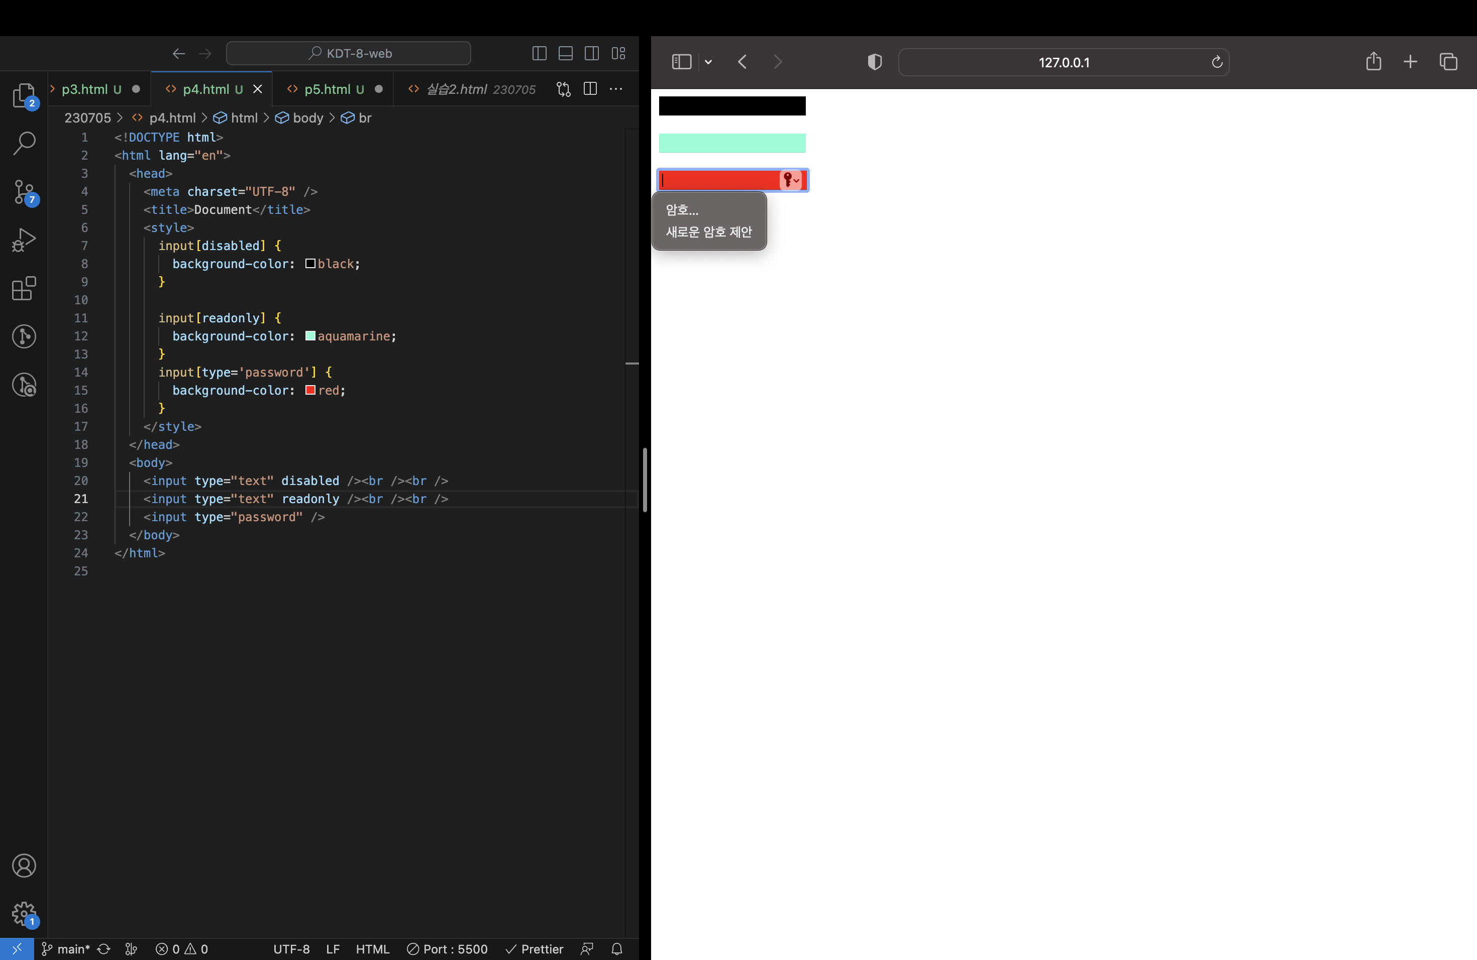Click the aquamarine readonly input
The height and width of the screenshot is (960, 1477).
point(732,143)
